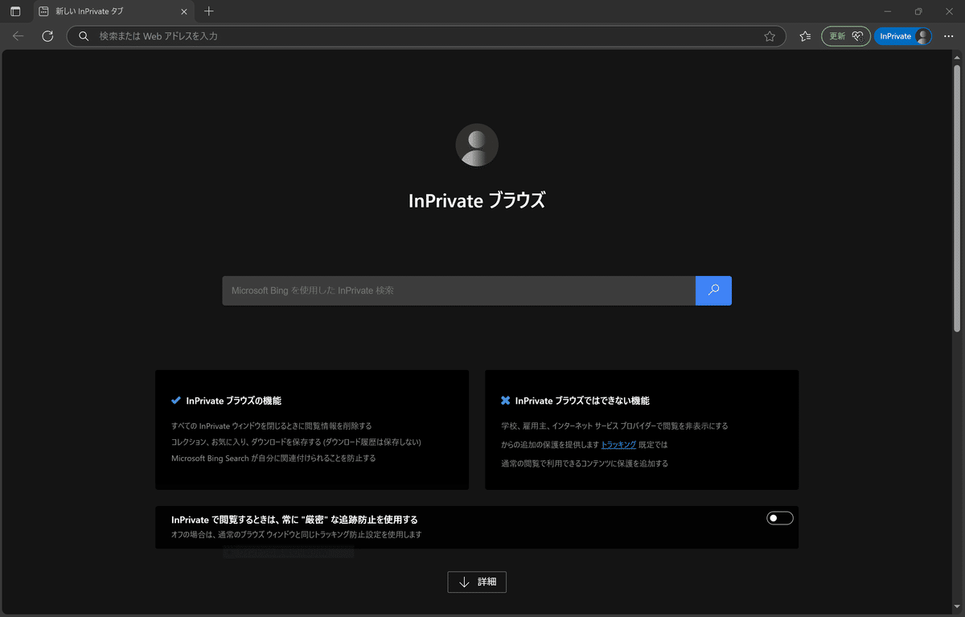Expand details with the 詳細 button

click(477, 582)
